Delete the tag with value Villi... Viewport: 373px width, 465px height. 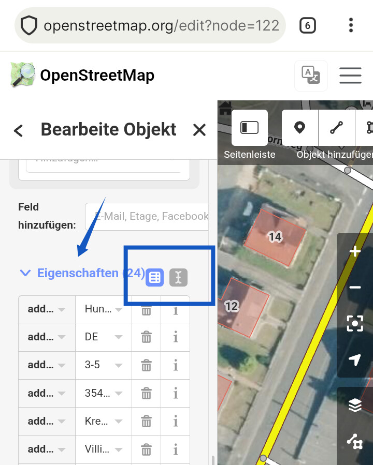[x=146, y=449]
